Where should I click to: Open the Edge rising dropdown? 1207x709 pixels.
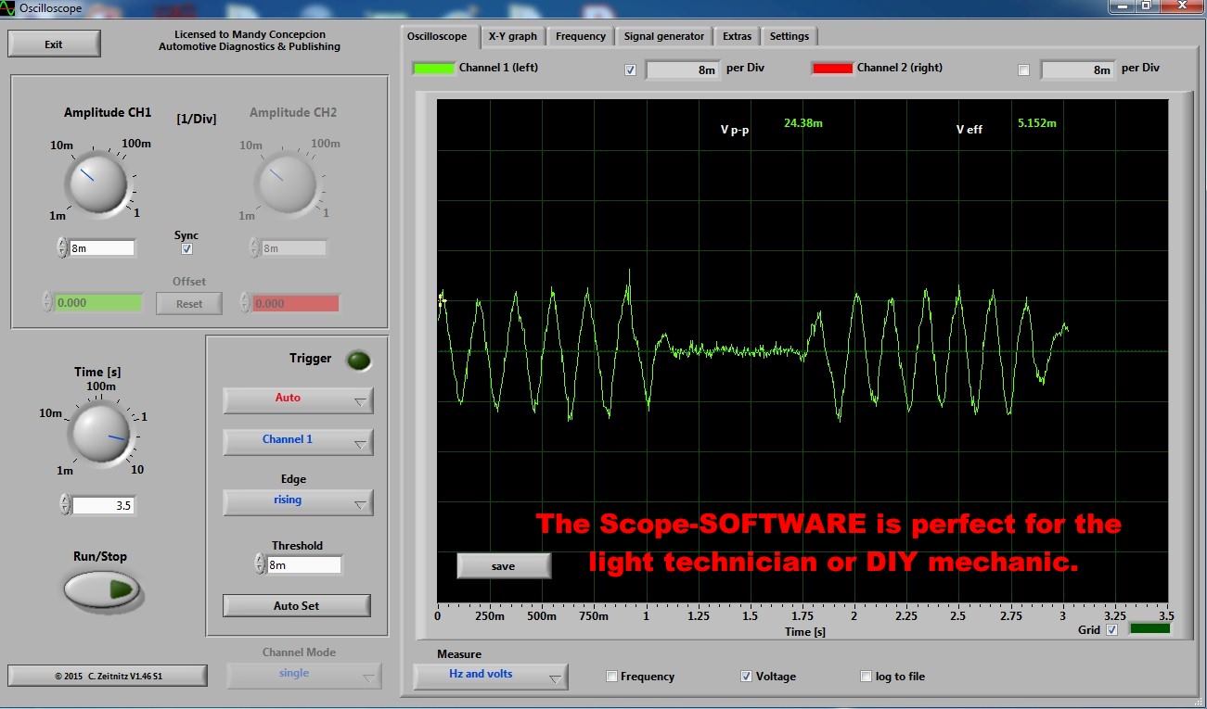pyautogui.click(x=298, y=502)
